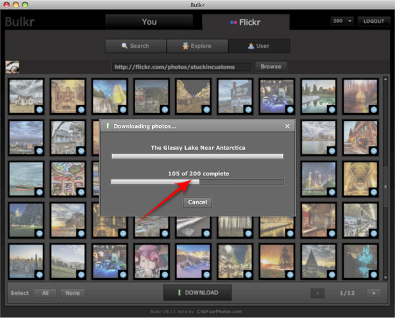This screenshot has height=318, width=395.
Task: Click the 105 of 200 progress bar
Action: pyautogui.click(x=197, y=182)
